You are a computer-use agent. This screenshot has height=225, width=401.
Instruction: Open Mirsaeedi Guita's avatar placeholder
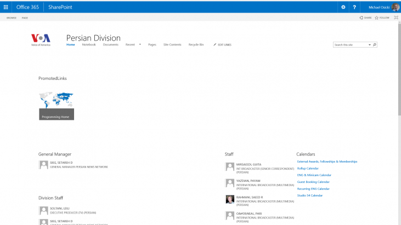[x=230, y=167]
